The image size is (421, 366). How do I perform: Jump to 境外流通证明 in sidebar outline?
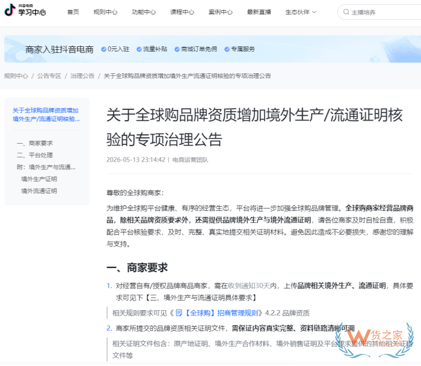[39, 191]
